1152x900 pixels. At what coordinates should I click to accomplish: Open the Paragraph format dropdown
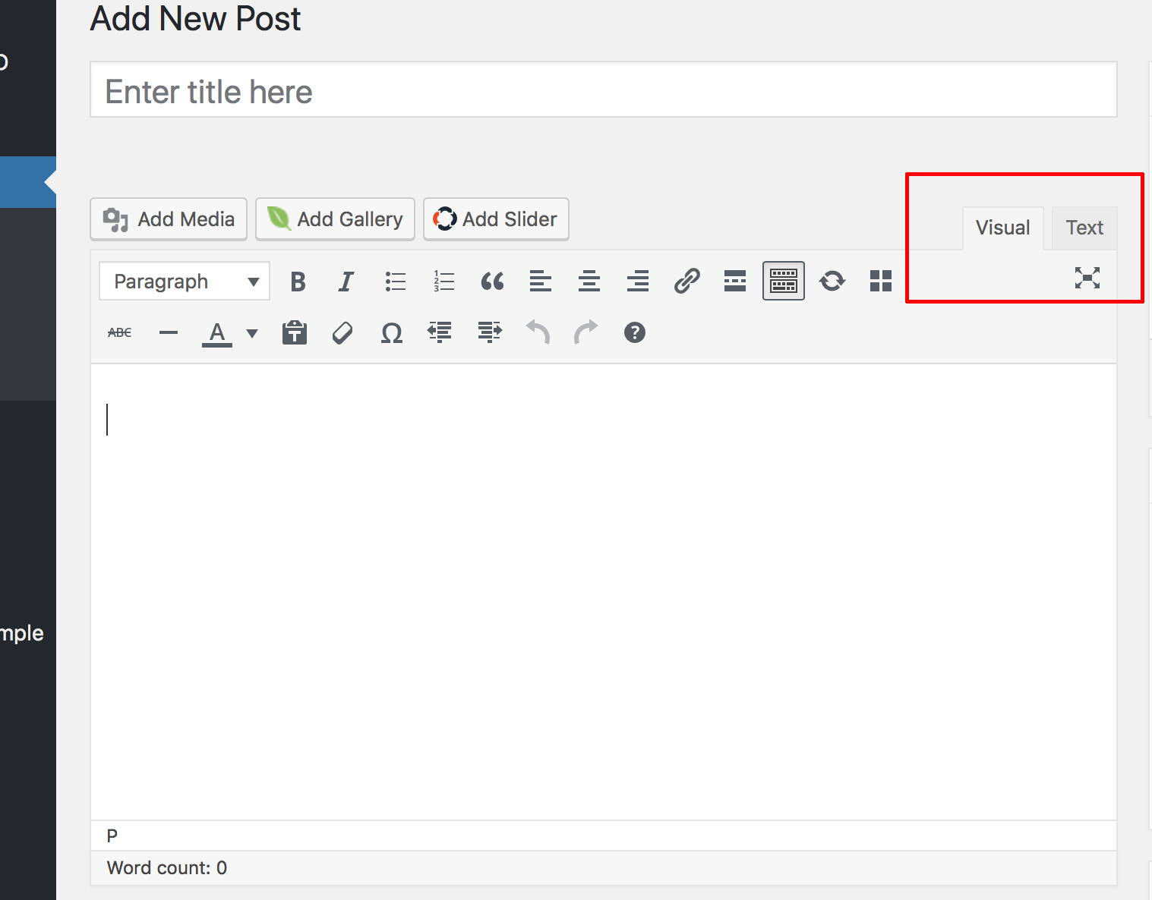coord(185,282)
